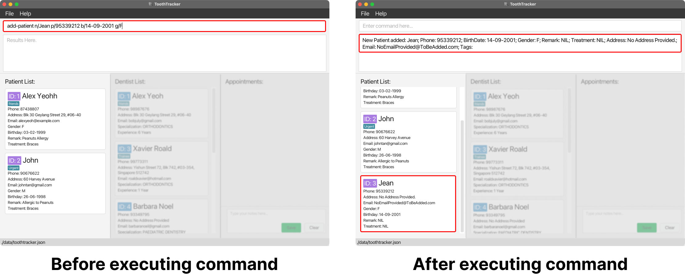
Task: Click ToothTracker title icon in left window
Action: tap(150, 4)
